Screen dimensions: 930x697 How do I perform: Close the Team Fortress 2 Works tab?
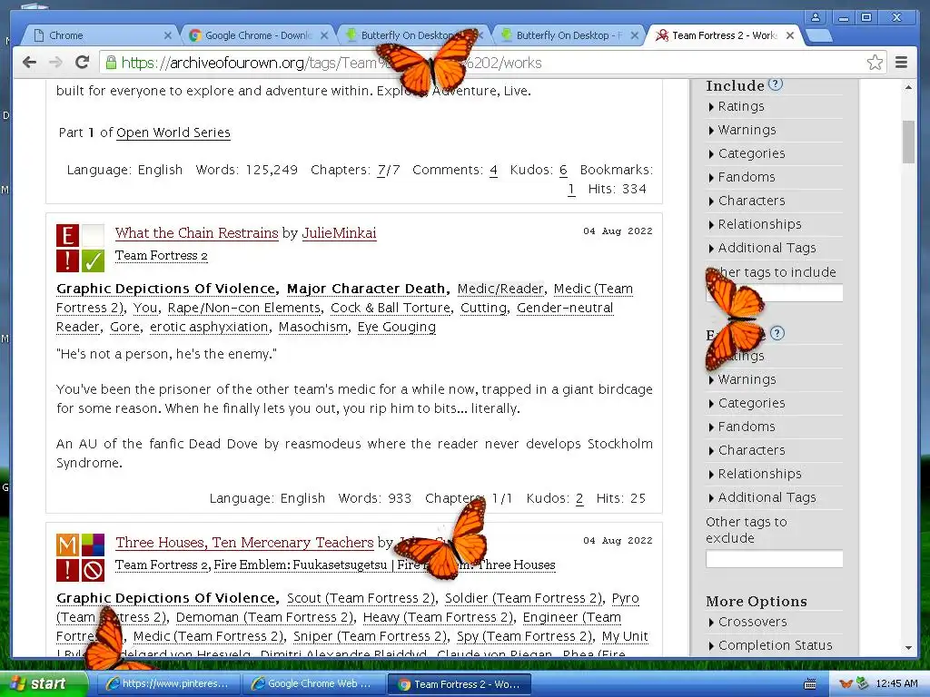coord(789,35)
